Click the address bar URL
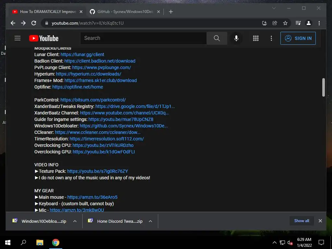The image size is (332, 249). tap(88, 23)
